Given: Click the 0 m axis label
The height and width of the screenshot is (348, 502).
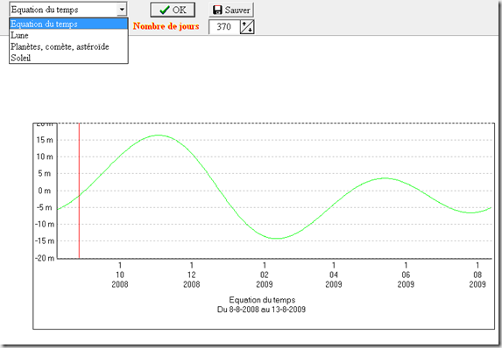Looking at the screenshot, I should [x=44, y=191].
